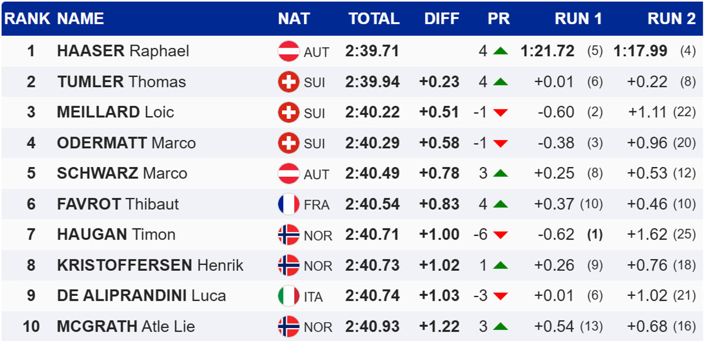Click Italy flag icon beside De Aliprandini
This screenshot has width=704, height=341.
(x=288, y=296)
